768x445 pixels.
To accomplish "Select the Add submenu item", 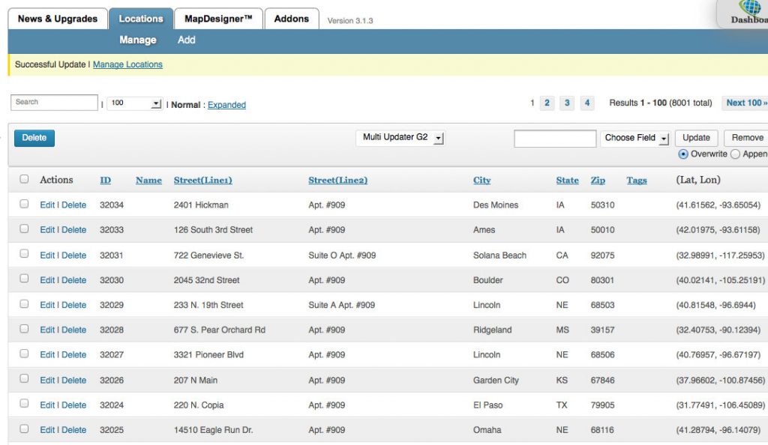I will pos(186,40).
